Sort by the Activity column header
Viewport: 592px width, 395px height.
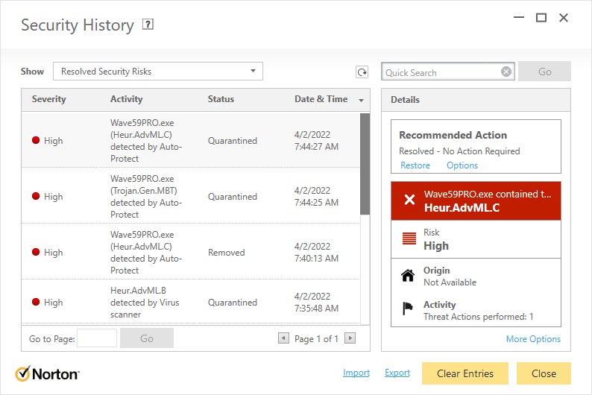[x=127, y=99]
